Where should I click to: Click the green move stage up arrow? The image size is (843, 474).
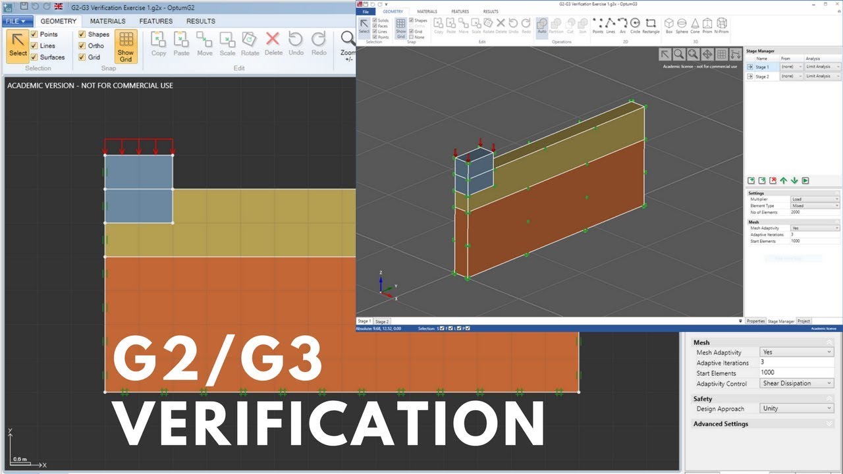[784, 180]
